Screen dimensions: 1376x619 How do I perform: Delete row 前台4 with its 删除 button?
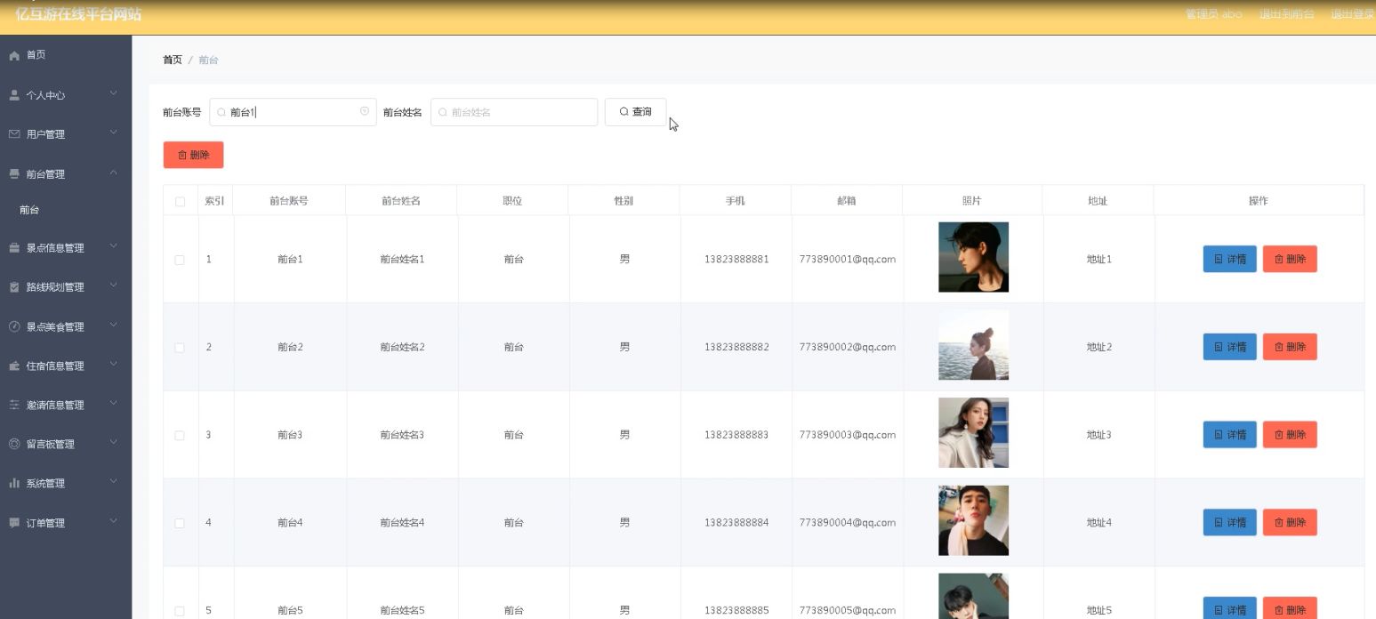point(1290,523)
